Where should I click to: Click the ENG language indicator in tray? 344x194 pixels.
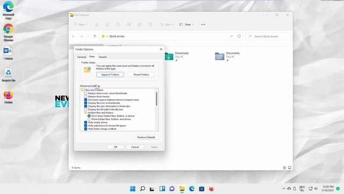pyautogui.click(x=302, y=189)
